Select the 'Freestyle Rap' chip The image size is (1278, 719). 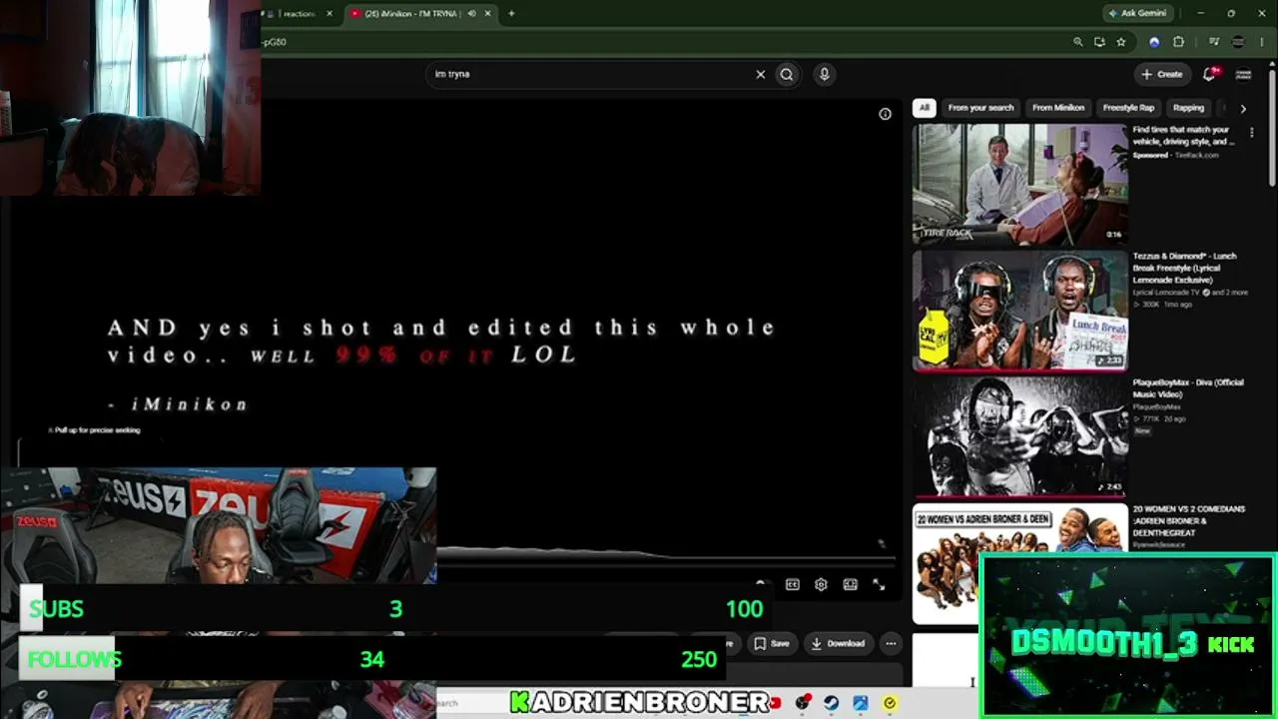(x=1128, y=108)
